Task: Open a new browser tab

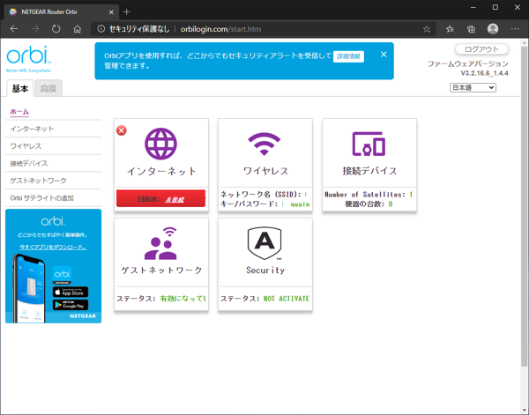Action: pos(126,12)
